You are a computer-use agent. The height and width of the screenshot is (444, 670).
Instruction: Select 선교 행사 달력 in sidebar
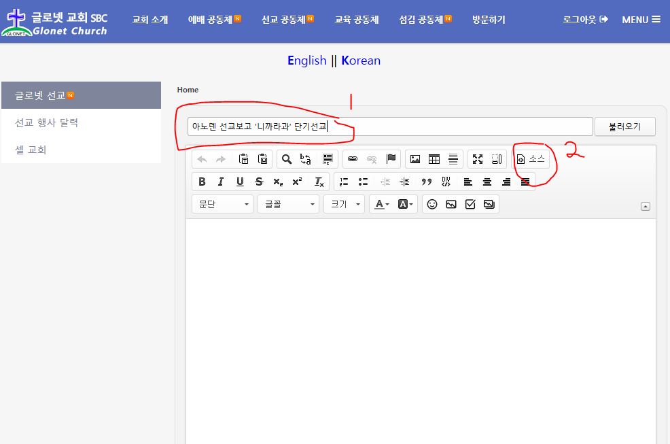point(47,122)
